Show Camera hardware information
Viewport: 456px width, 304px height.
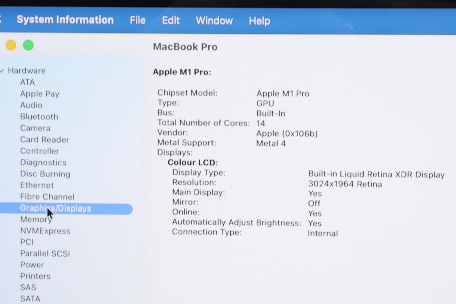(35, 128)
